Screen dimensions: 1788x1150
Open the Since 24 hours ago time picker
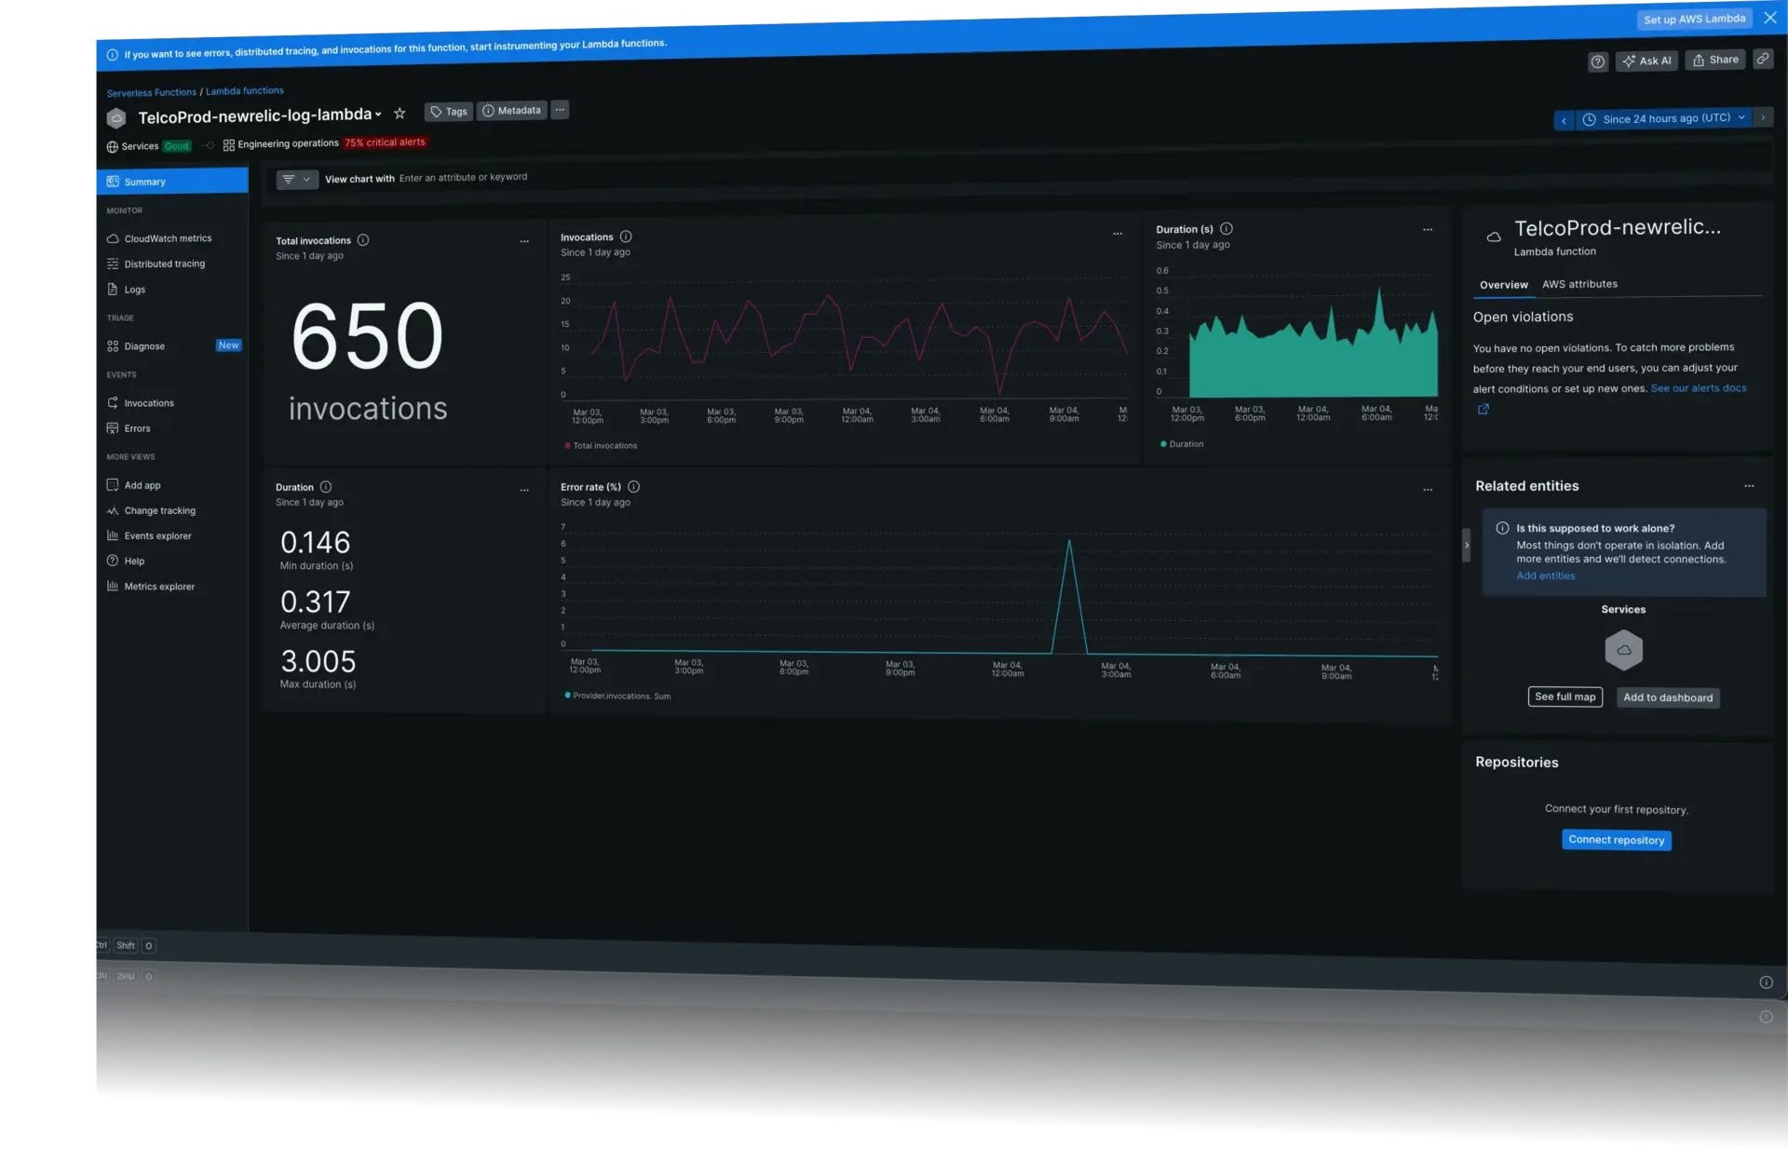click(1663, 118)
